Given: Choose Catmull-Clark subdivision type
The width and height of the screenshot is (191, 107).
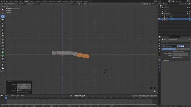Looking at the screenshot, I should click(x=169, y=49).
